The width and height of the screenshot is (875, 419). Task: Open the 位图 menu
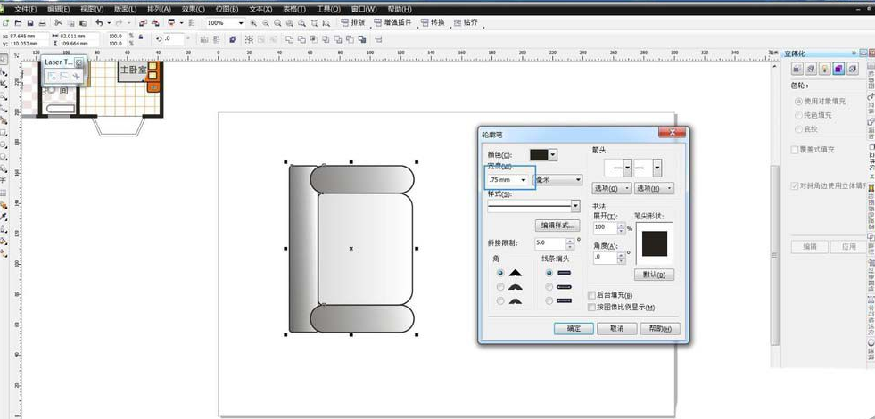coord(227,9)
